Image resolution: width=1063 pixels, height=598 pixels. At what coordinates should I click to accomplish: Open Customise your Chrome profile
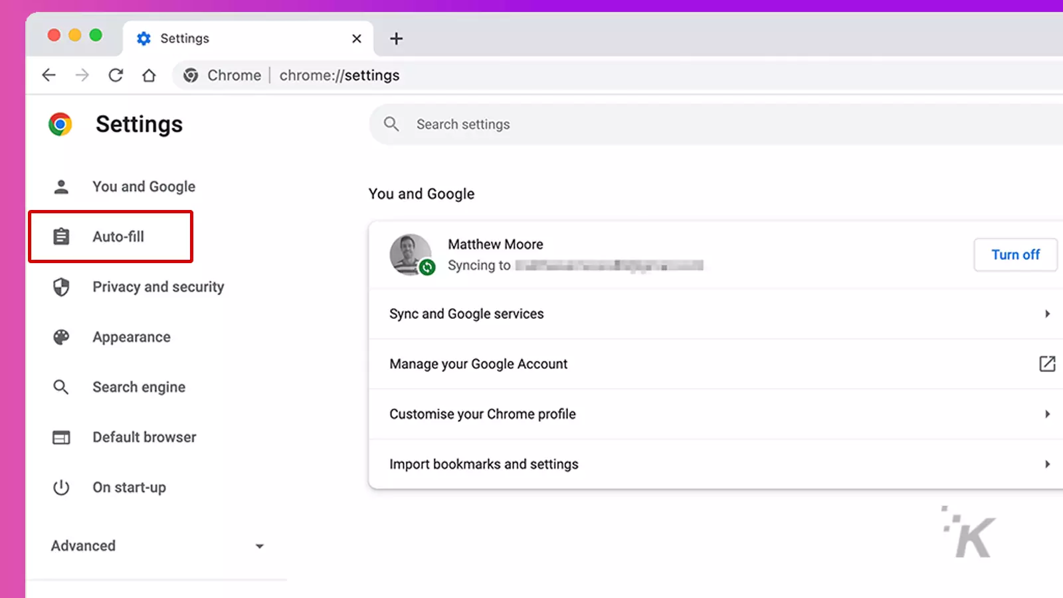click(716, 414)
